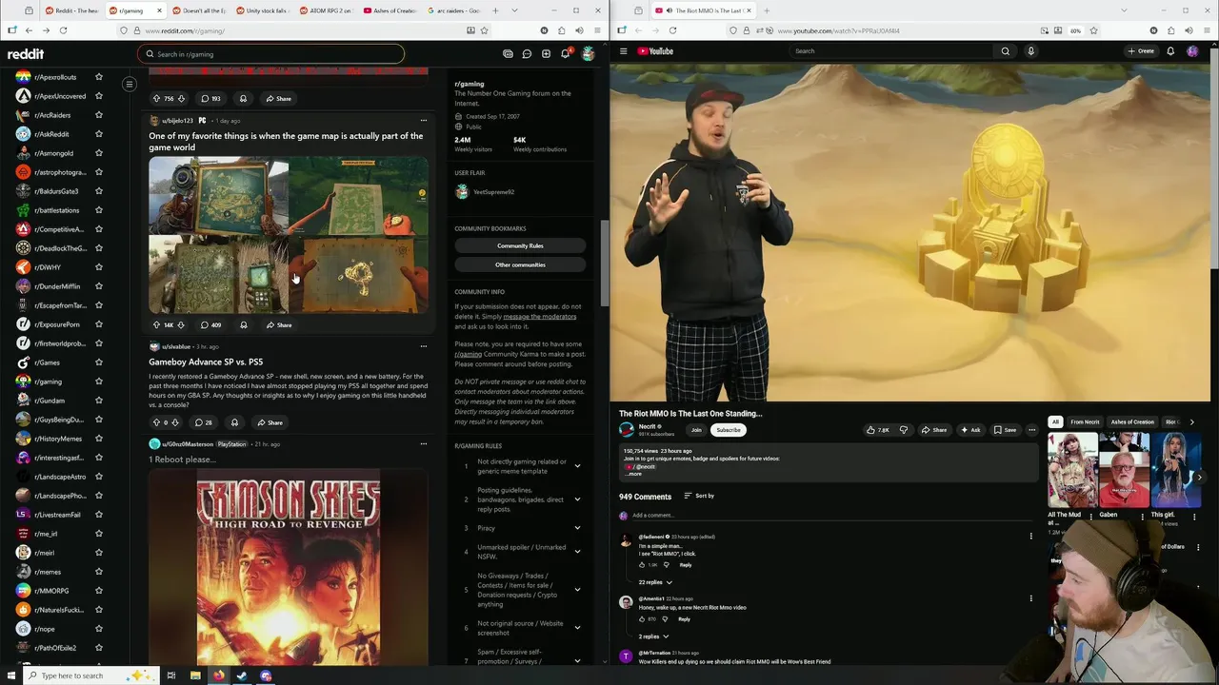Collapse the Reddit left sidebar menu icon
This screenshot has width=1219, height=685.
click(130, 84)
